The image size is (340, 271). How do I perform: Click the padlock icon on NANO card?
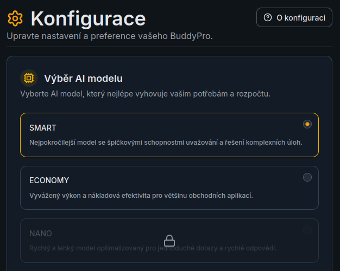point(169,241)
